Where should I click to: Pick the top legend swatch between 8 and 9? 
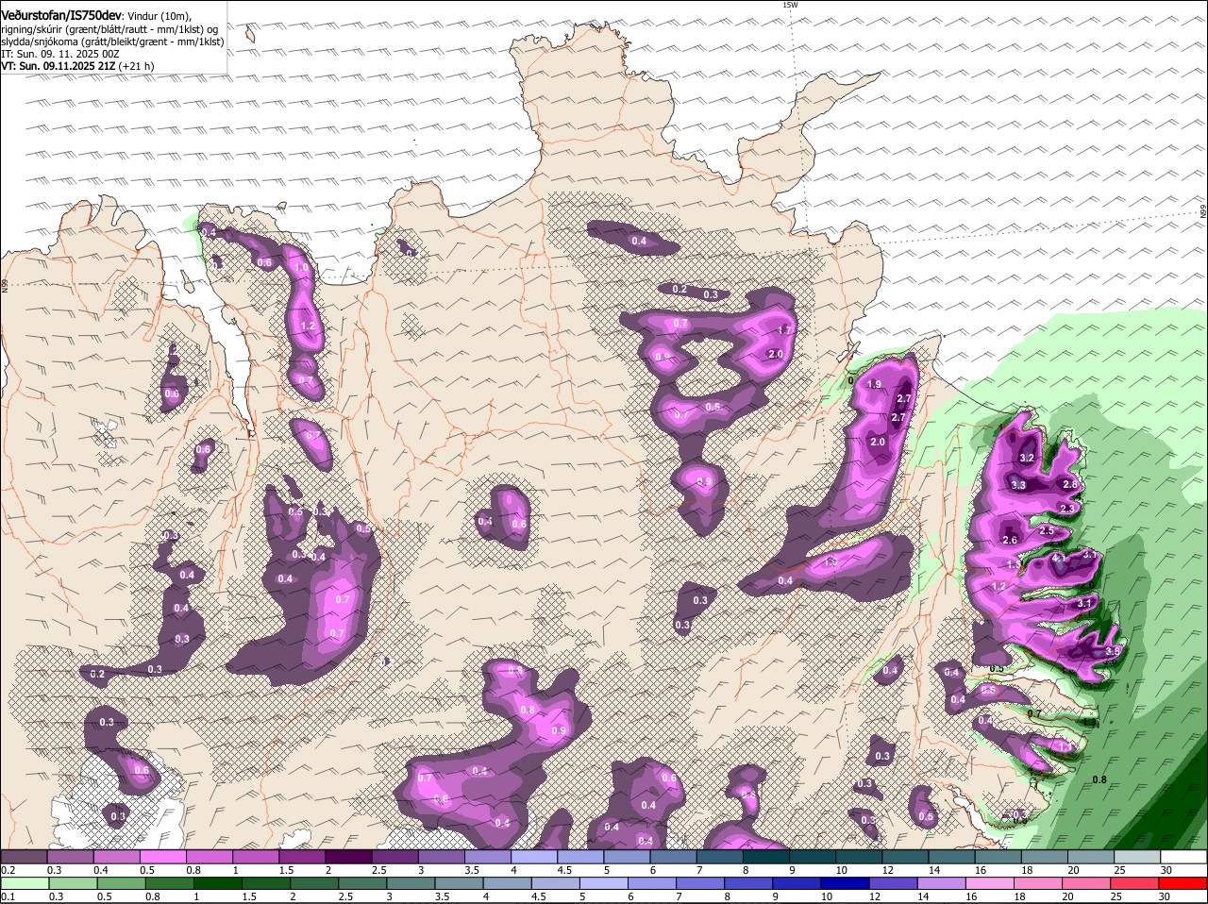766,857
